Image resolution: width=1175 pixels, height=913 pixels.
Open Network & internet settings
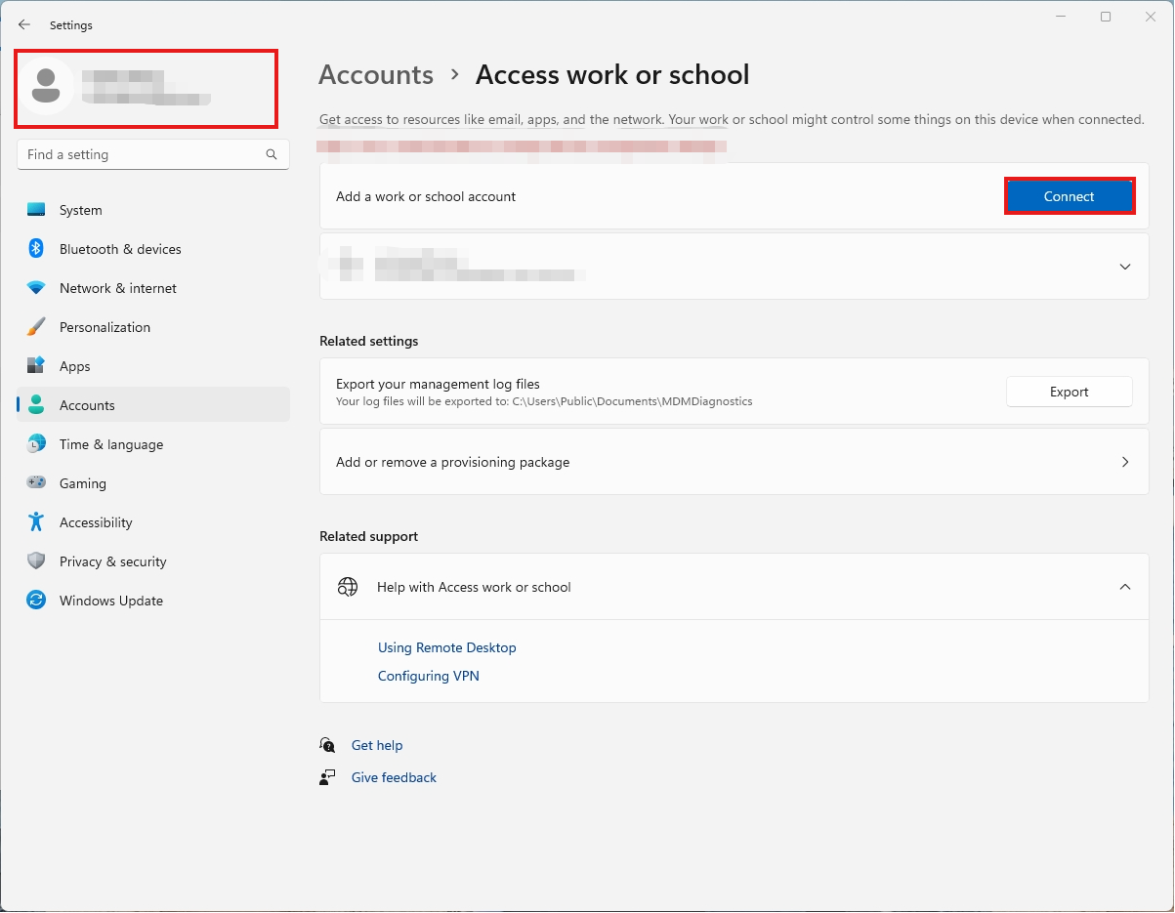click(153, 288)
